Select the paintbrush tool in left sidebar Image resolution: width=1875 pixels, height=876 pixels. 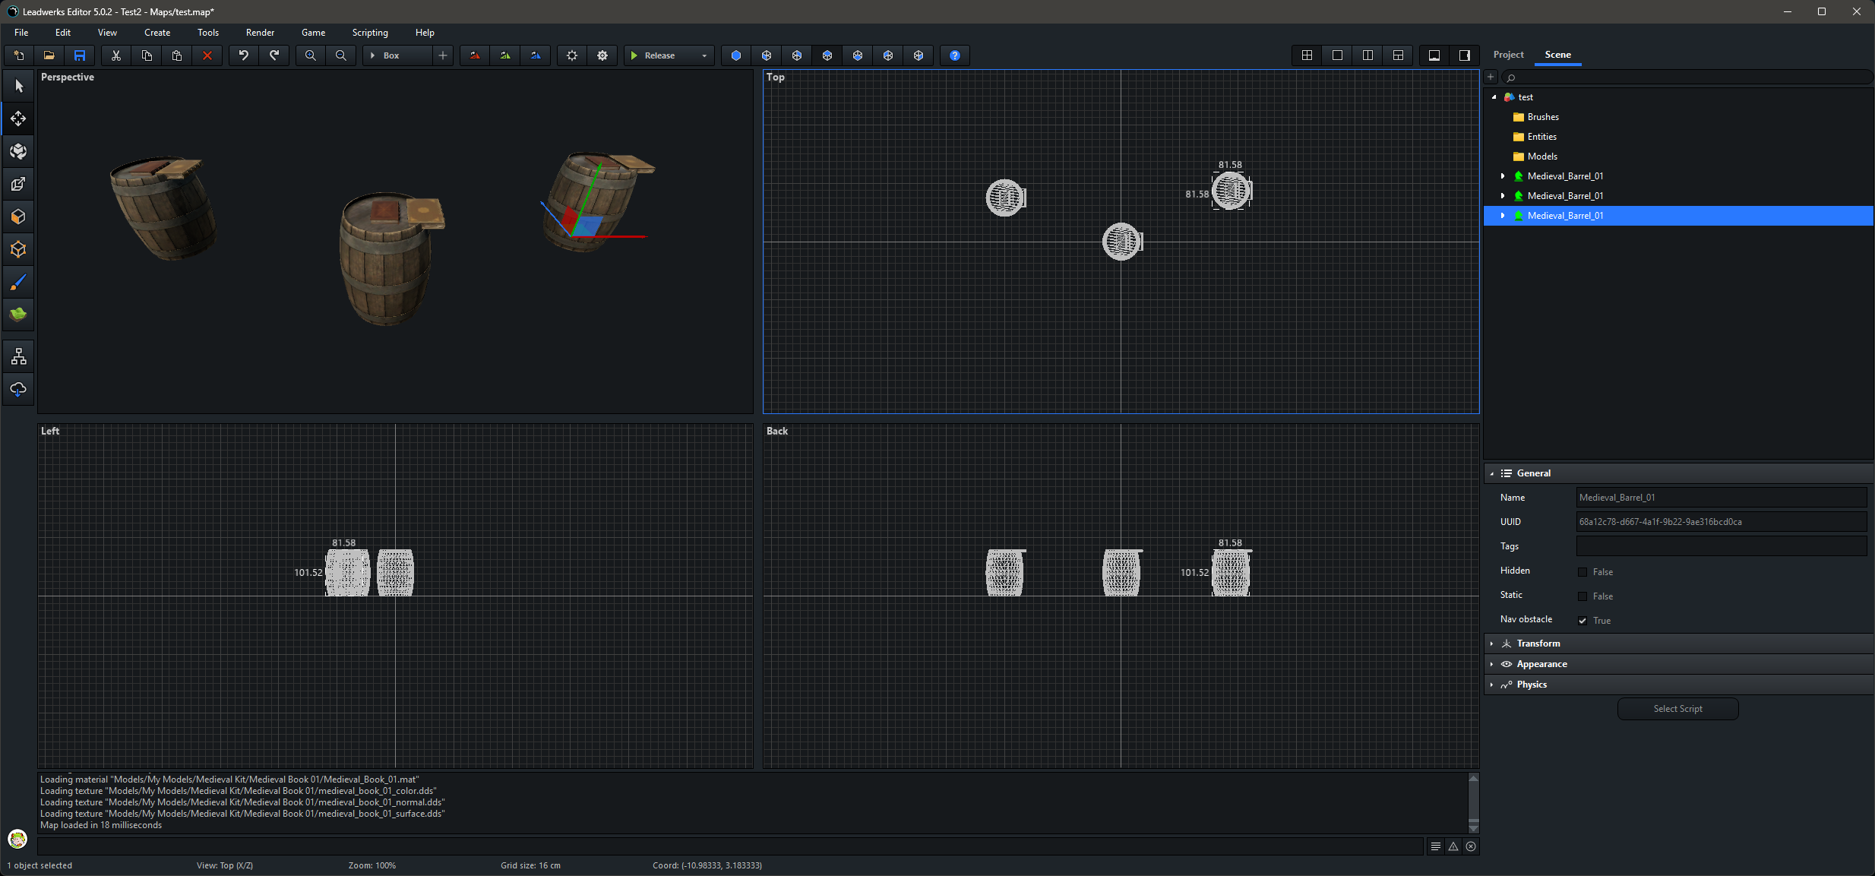[x=18, y=282]
